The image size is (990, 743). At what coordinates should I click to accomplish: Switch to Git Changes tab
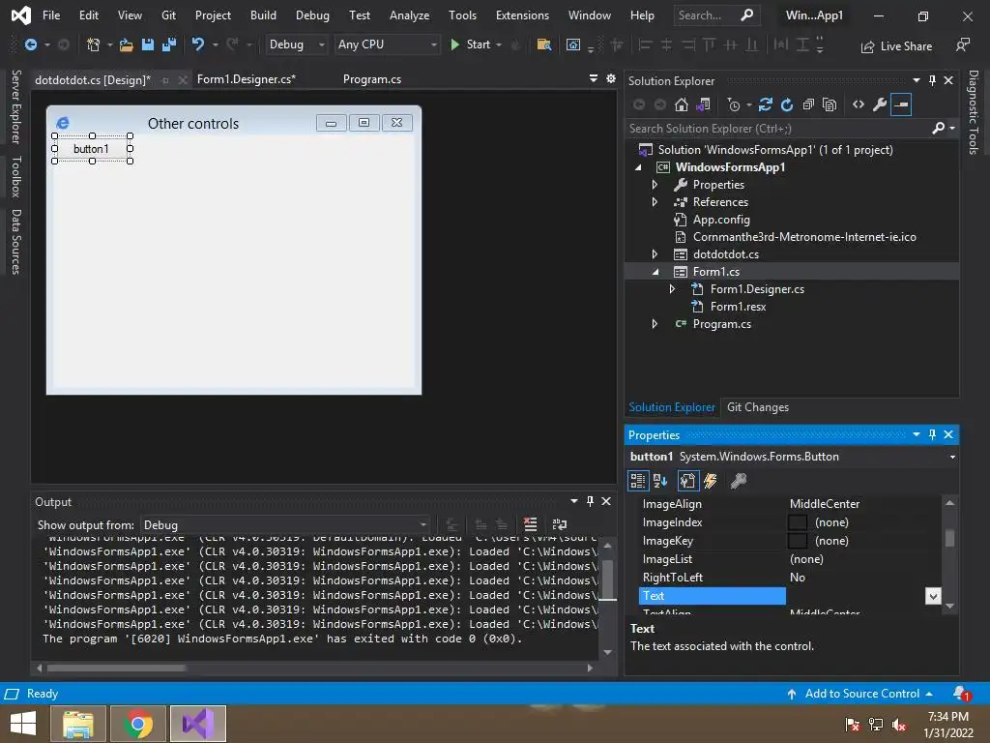[758, 407]
